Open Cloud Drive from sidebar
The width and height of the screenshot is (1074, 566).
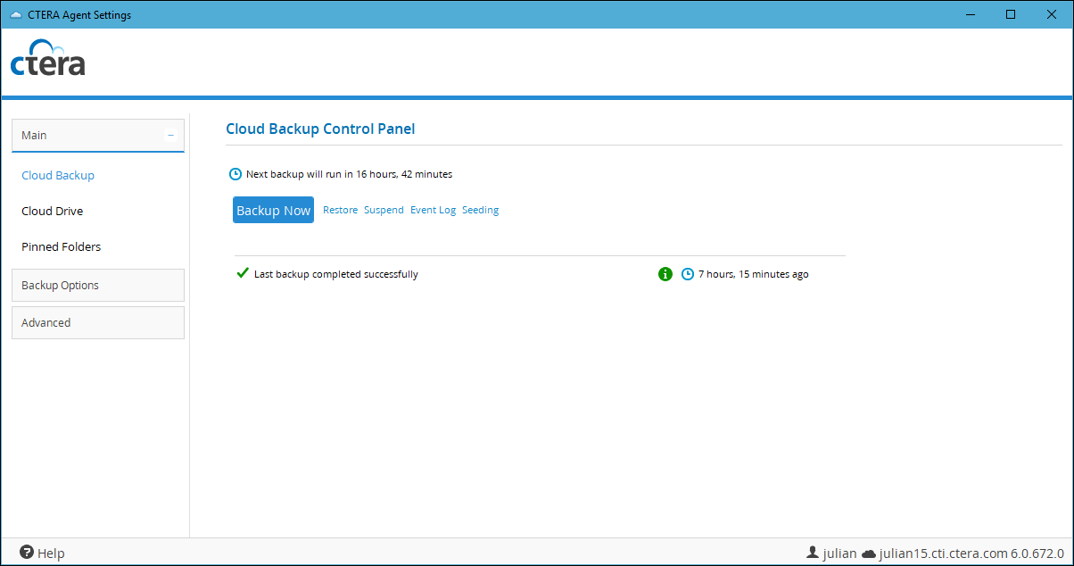tap(53, 211)
